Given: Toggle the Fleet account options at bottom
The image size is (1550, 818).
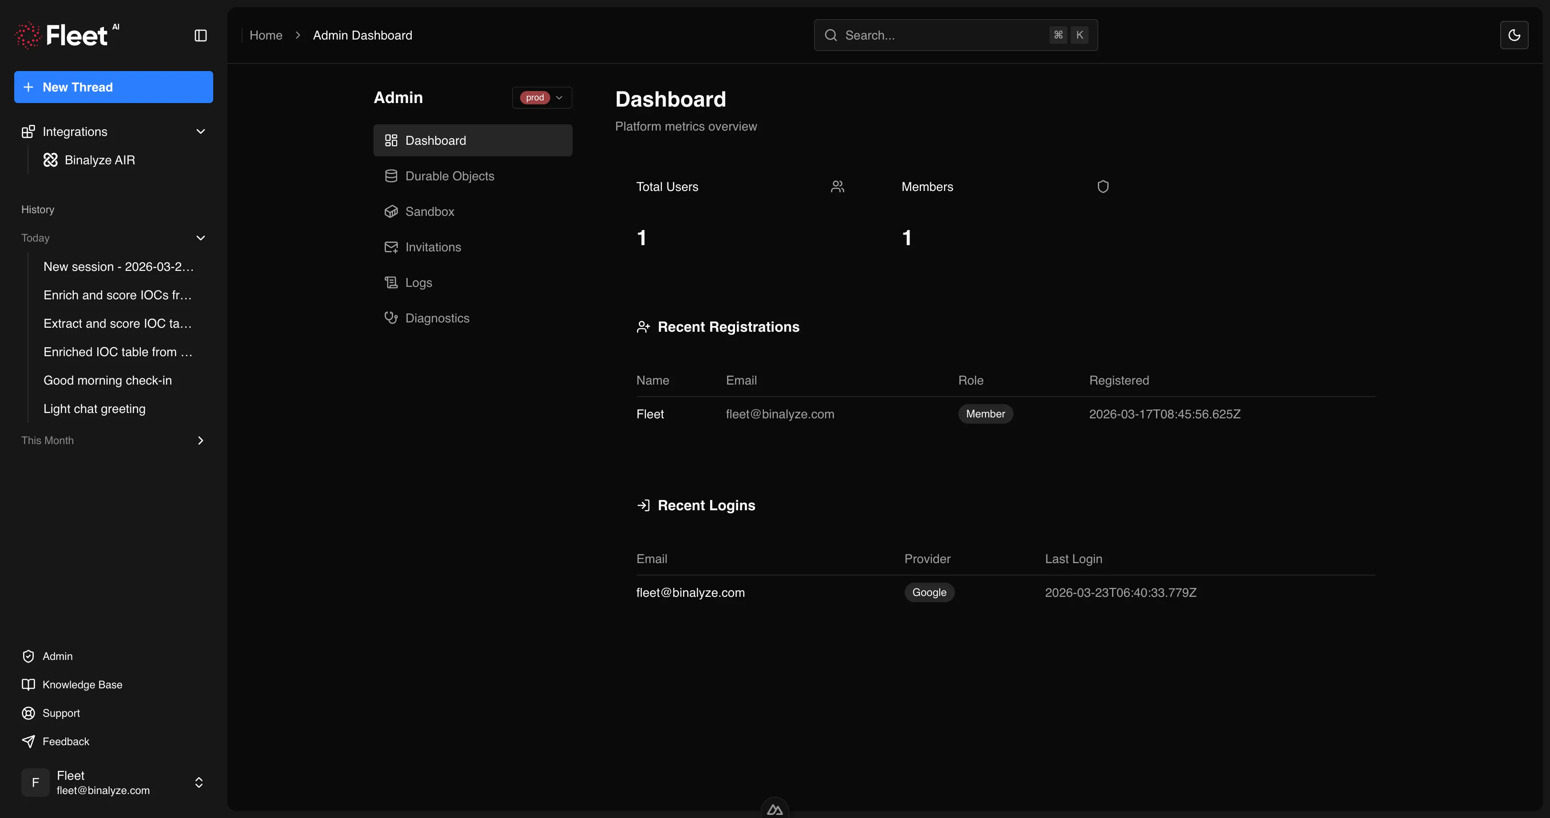Looking at the screenshot, I should pyautogui.click(x=198, y=782).
